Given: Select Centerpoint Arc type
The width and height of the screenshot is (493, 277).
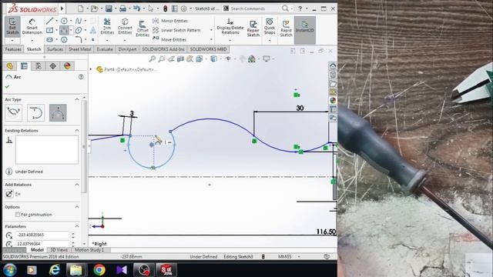Looking at the screenshot, I should (14, 112).
